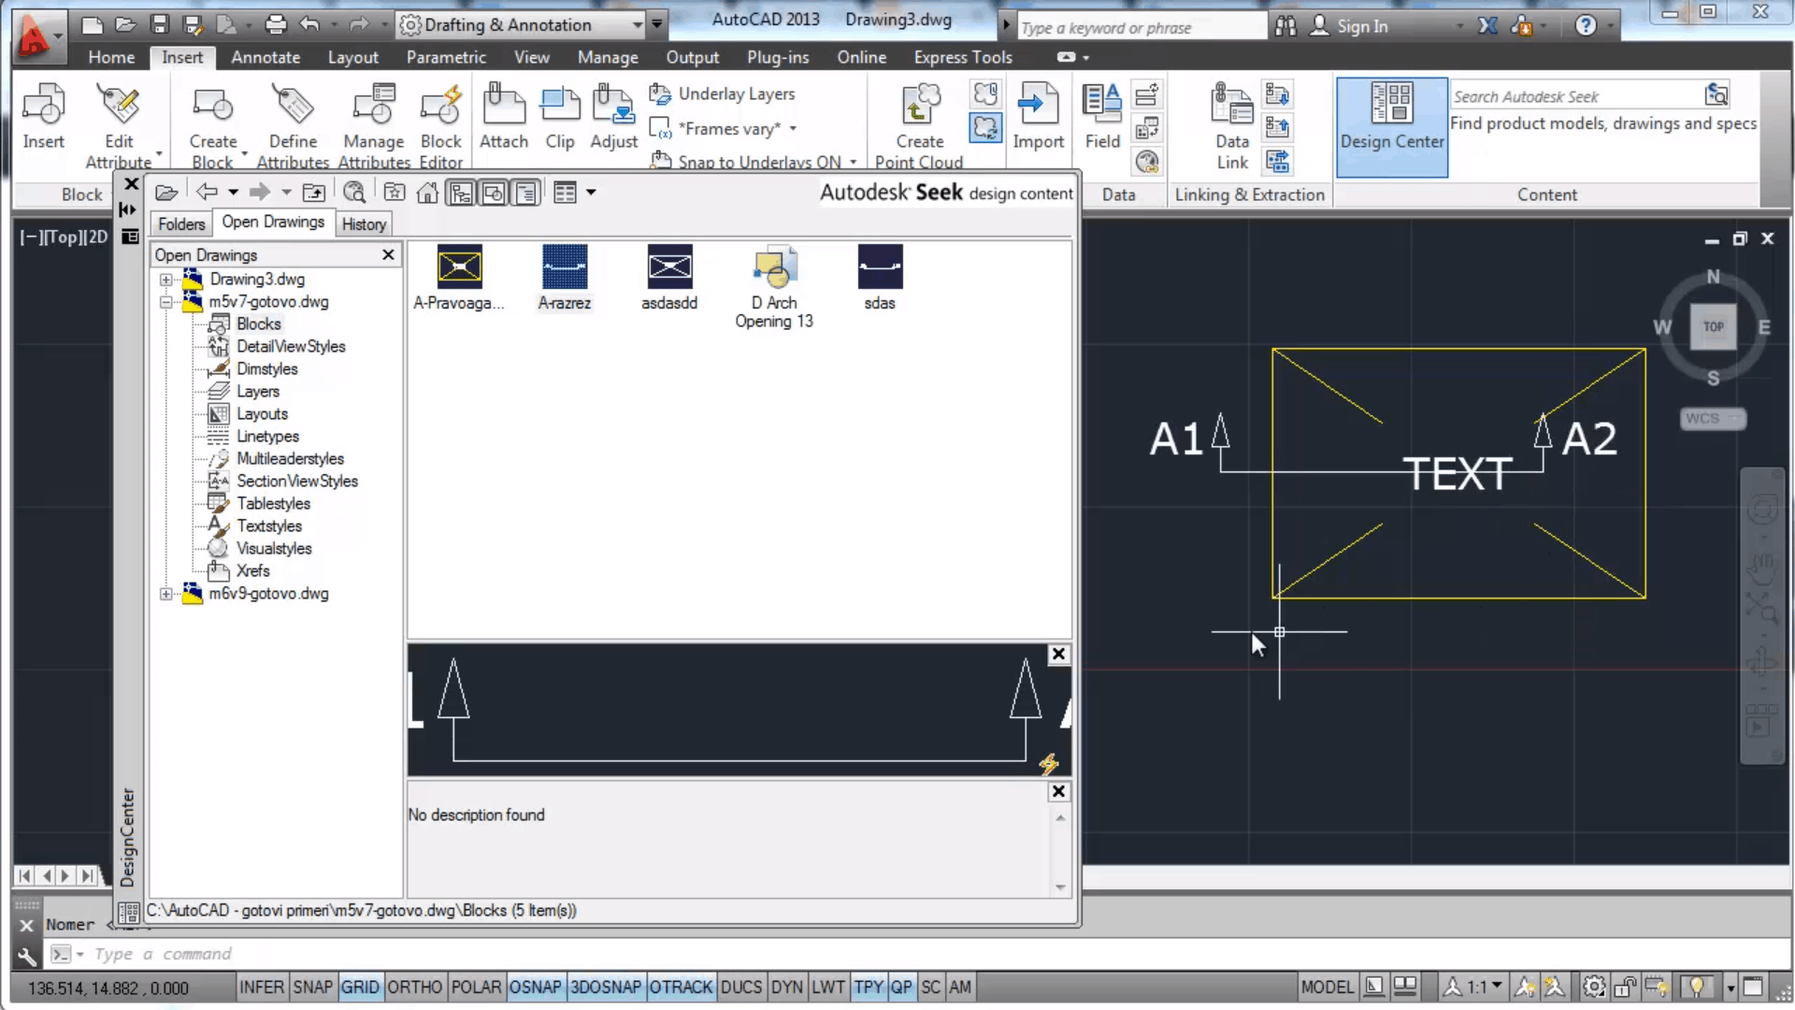The image size is (1795, 1010).
Task: Open the Import tool
Action: pos(1038,117)
